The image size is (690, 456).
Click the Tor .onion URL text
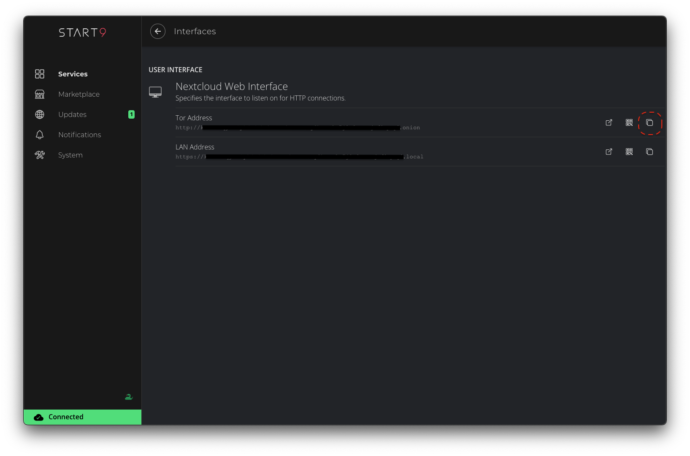pyautogui.click(x=298, y=128)
